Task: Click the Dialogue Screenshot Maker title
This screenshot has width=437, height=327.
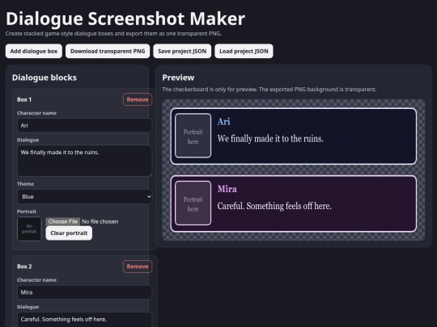Action: pos(125,19)
